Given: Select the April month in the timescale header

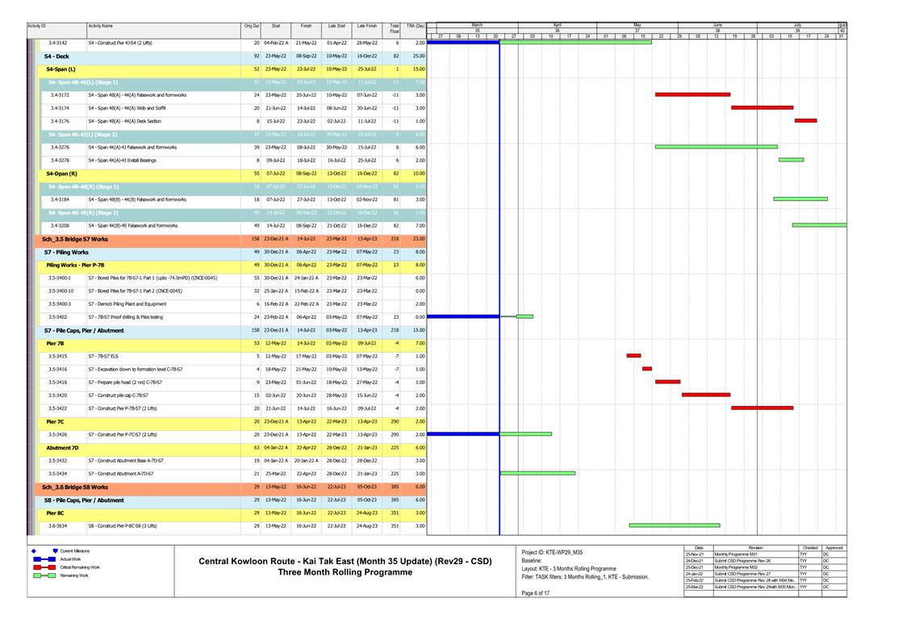Looking at the screenshot, I should click(x=557, y=25).
